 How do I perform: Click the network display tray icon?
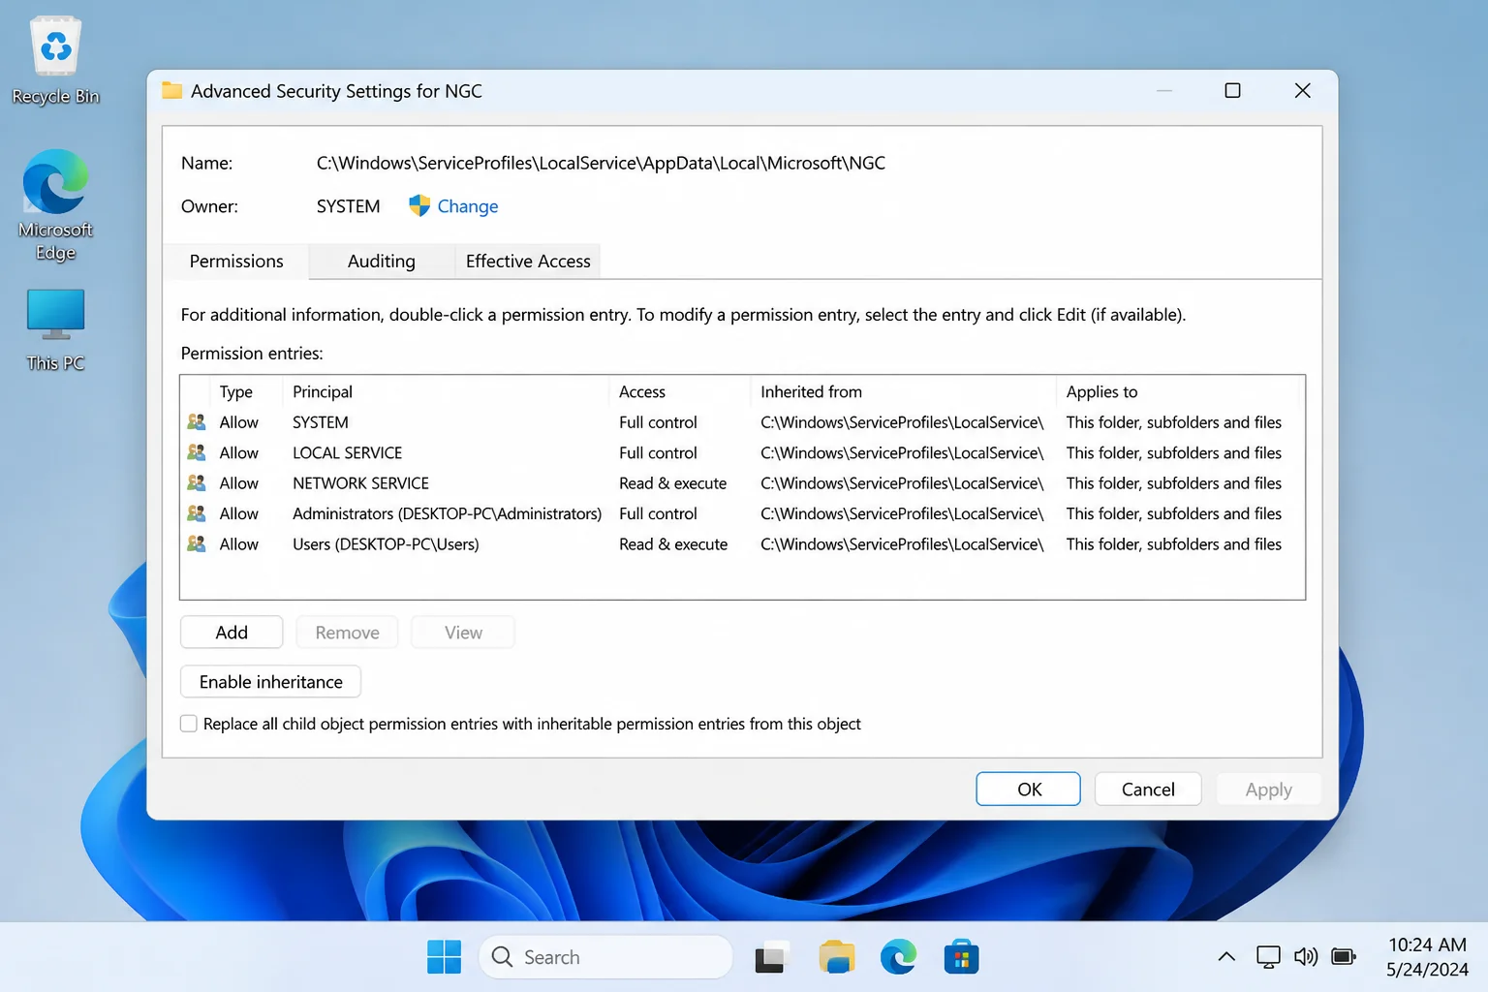coord(1268,957)
